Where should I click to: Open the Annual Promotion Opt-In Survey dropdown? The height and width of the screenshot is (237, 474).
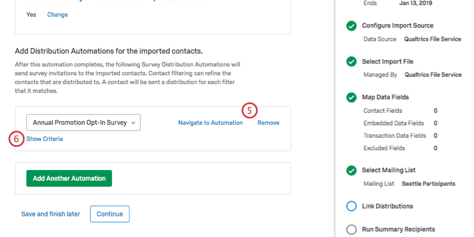84,123
